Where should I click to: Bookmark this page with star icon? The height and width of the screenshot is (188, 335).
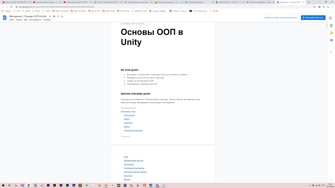[314, 7]
